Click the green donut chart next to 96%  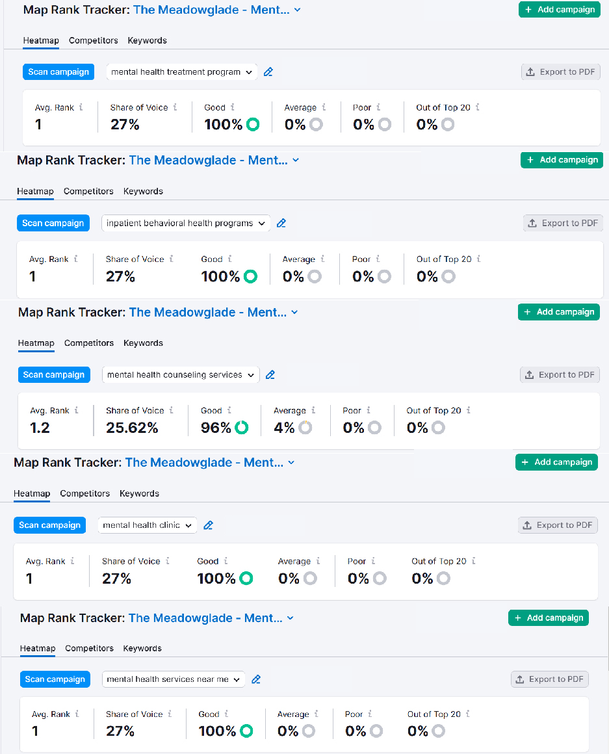[241, 428]
